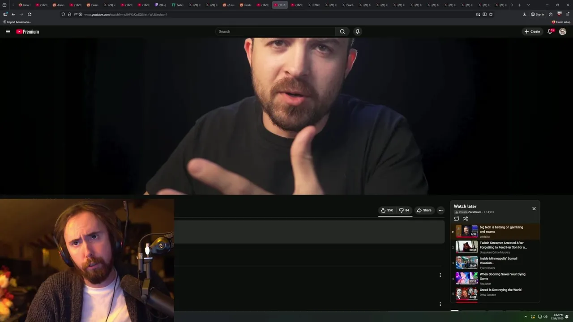Start voice search with microphone icon

[357, 32]
